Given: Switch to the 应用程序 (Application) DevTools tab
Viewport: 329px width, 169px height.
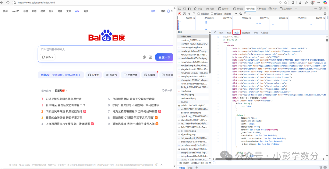Looking at the screenshot, I should 286,9.
